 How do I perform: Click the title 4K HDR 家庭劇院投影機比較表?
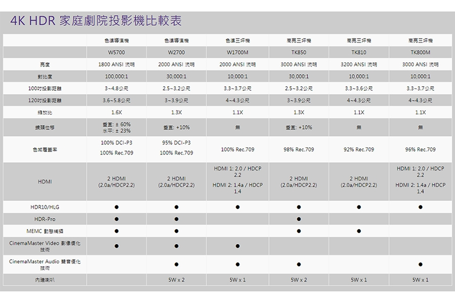point(96,21)
